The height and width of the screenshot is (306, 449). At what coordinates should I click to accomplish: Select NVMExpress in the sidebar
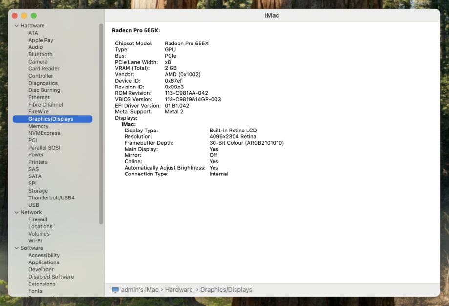click(44, 133)
